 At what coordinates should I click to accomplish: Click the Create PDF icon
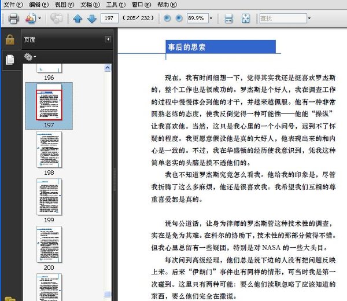[31, 19]
